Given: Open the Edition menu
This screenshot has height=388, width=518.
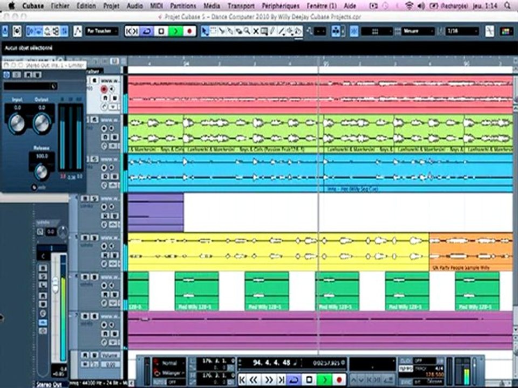Looking at the screenshot, I should tap(86, 6).
